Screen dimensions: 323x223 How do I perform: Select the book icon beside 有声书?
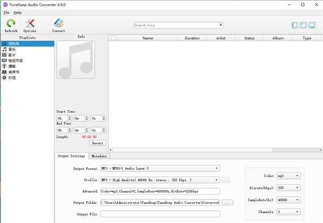coord(4,72)
